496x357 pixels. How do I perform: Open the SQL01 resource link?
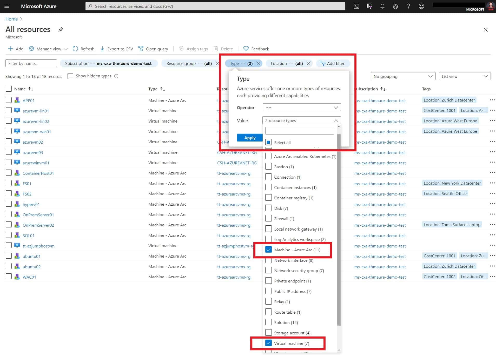(x=29, y=235)
